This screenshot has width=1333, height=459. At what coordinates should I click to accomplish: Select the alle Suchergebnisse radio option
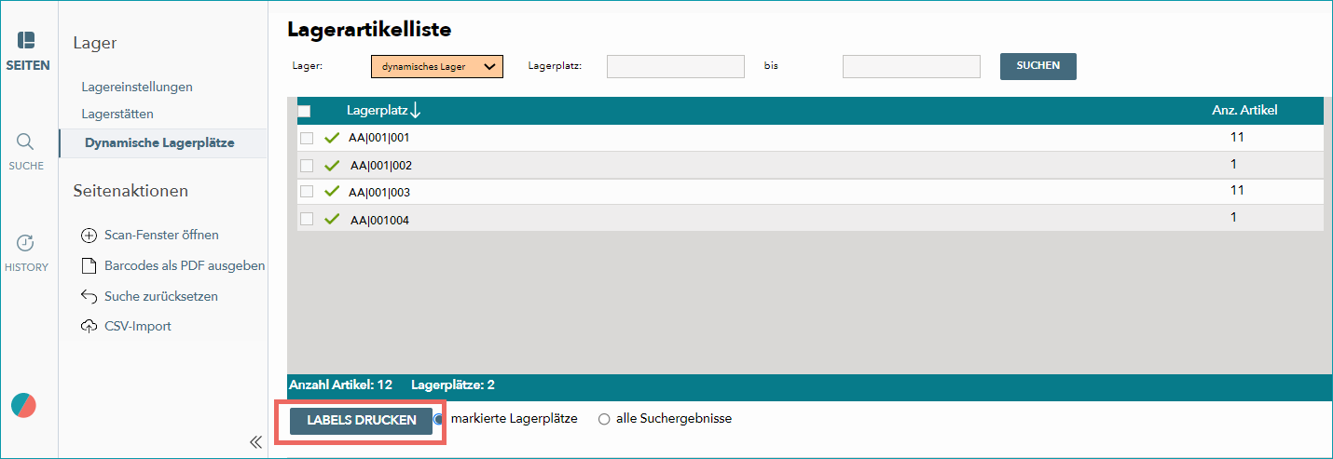pos(604,419)
